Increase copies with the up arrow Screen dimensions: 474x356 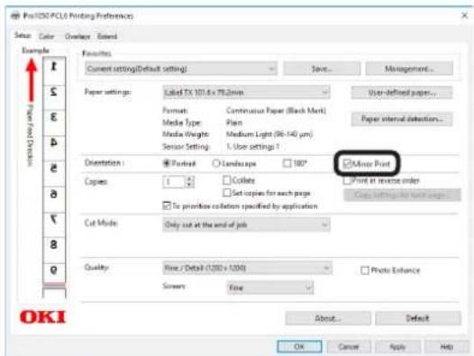[x=189, y=178]
